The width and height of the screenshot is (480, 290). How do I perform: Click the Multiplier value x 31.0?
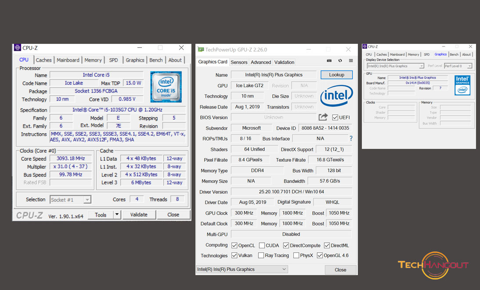[x=71, y=166]
